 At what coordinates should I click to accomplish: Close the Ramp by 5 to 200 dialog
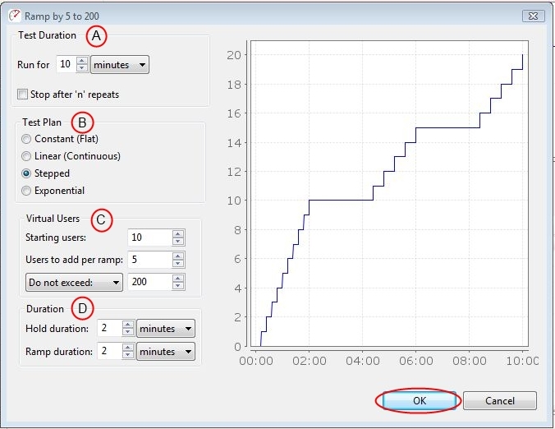coord(533,16)
